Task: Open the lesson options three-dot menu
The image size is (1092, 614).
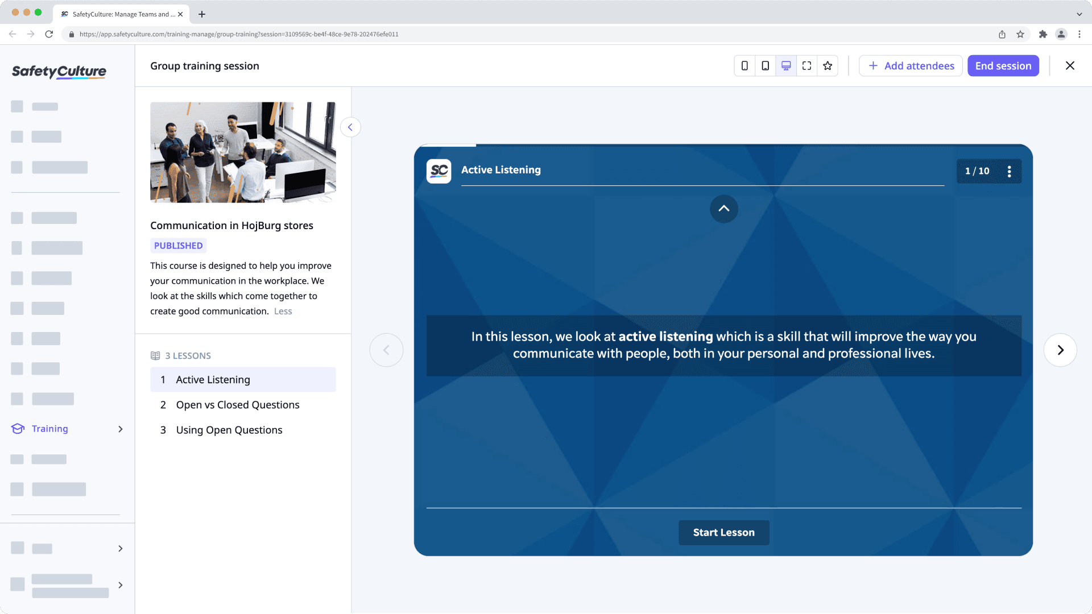Action: 1010,171
